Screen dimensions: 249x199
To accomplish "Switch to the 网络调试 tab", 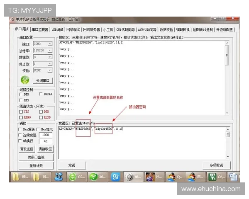I will [x=73, y=29].
